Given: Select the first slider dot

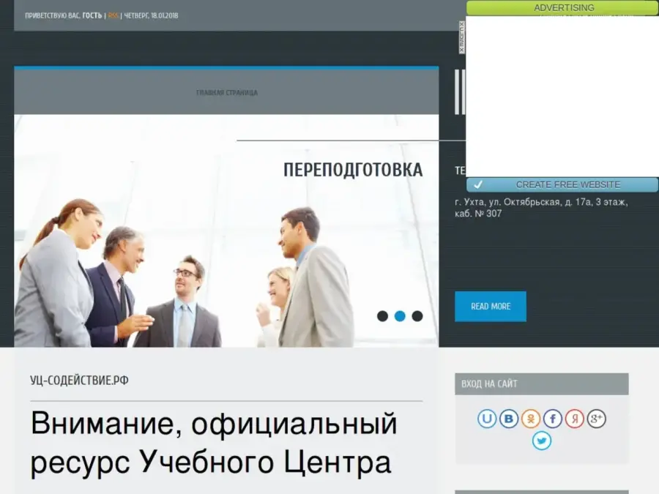Looking at the screenshot, I should [x=382, y=316].
